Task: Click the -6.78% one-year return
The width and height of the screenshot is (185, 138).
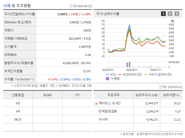Action: [x=86, y=79]
